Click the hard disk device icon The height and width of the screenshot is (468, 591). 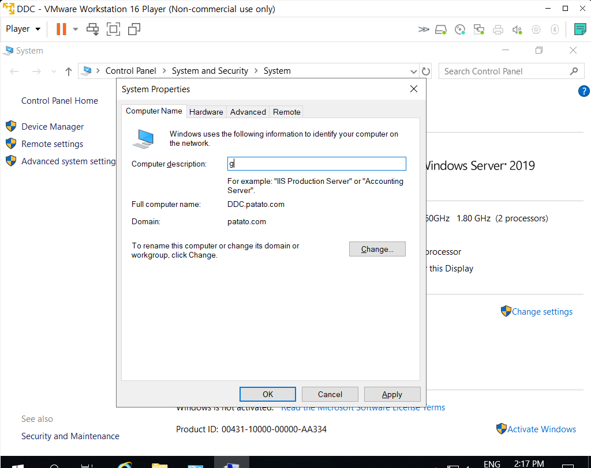[x=440, y=29]
